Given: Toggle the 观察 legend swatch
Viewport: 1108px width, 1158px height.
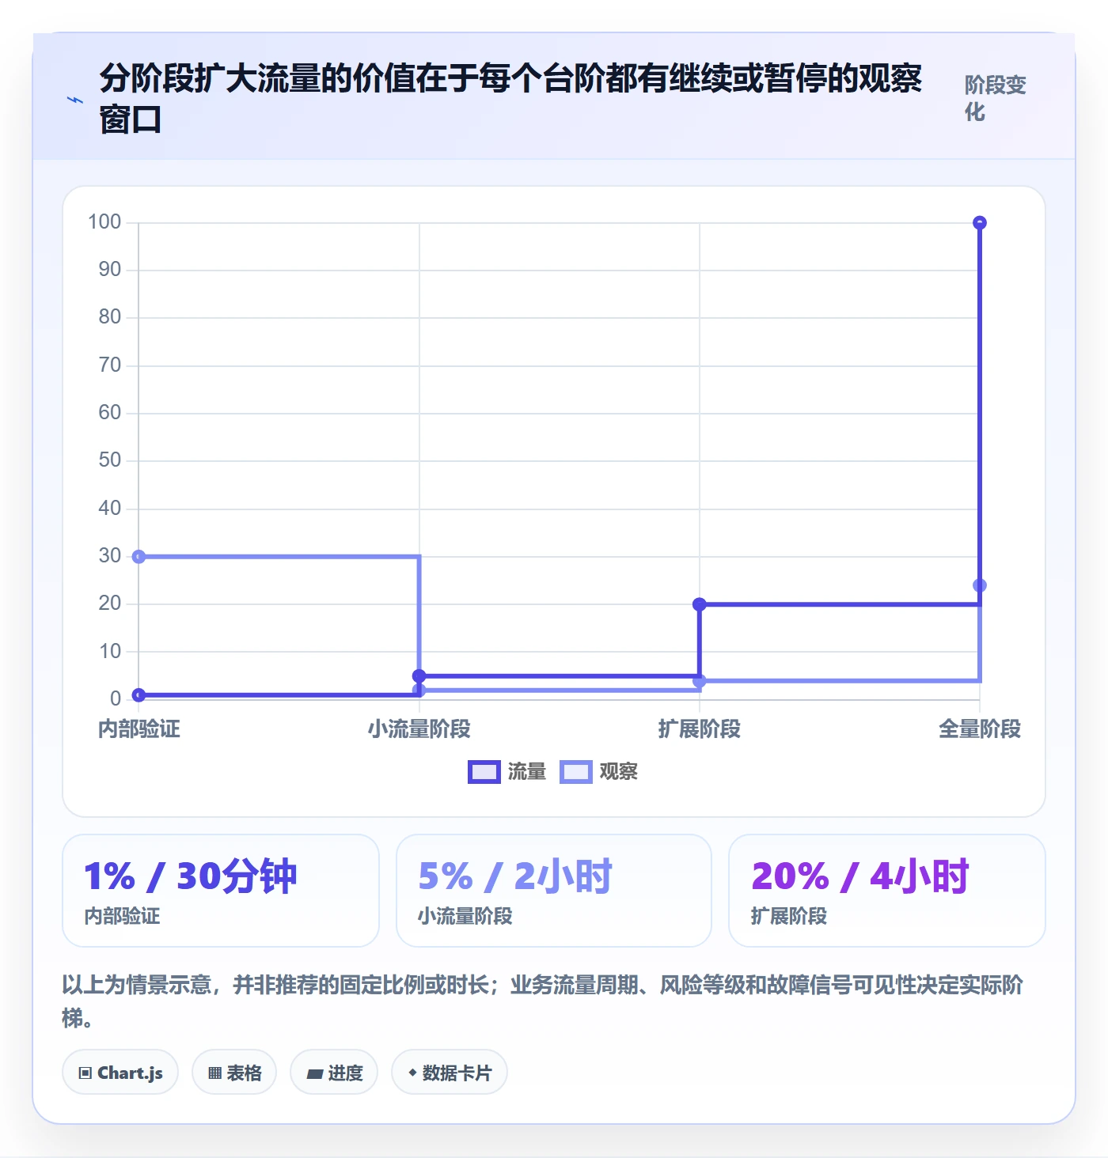Looking at the screenshot, I should 576,772.
